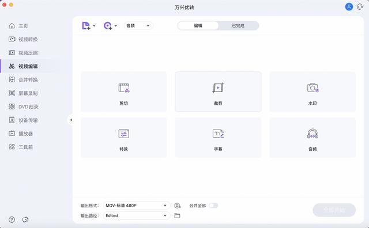Viewport: 369px width, 228px height.
Task: Click the customer support headset icon
Action: coord(360,7)
